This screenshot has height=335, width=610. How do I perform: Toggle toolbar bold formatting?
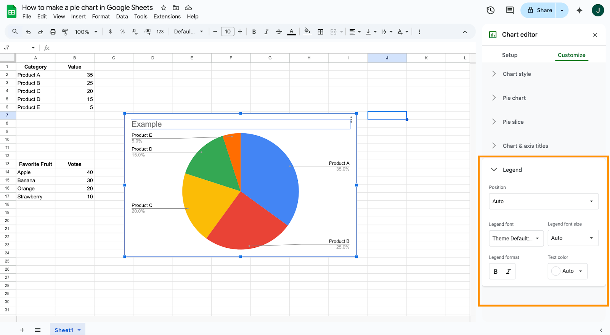[x=254, y=32]
